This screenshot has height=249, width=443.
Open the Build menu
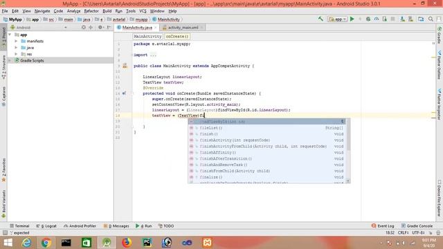(x=107, y=11)
